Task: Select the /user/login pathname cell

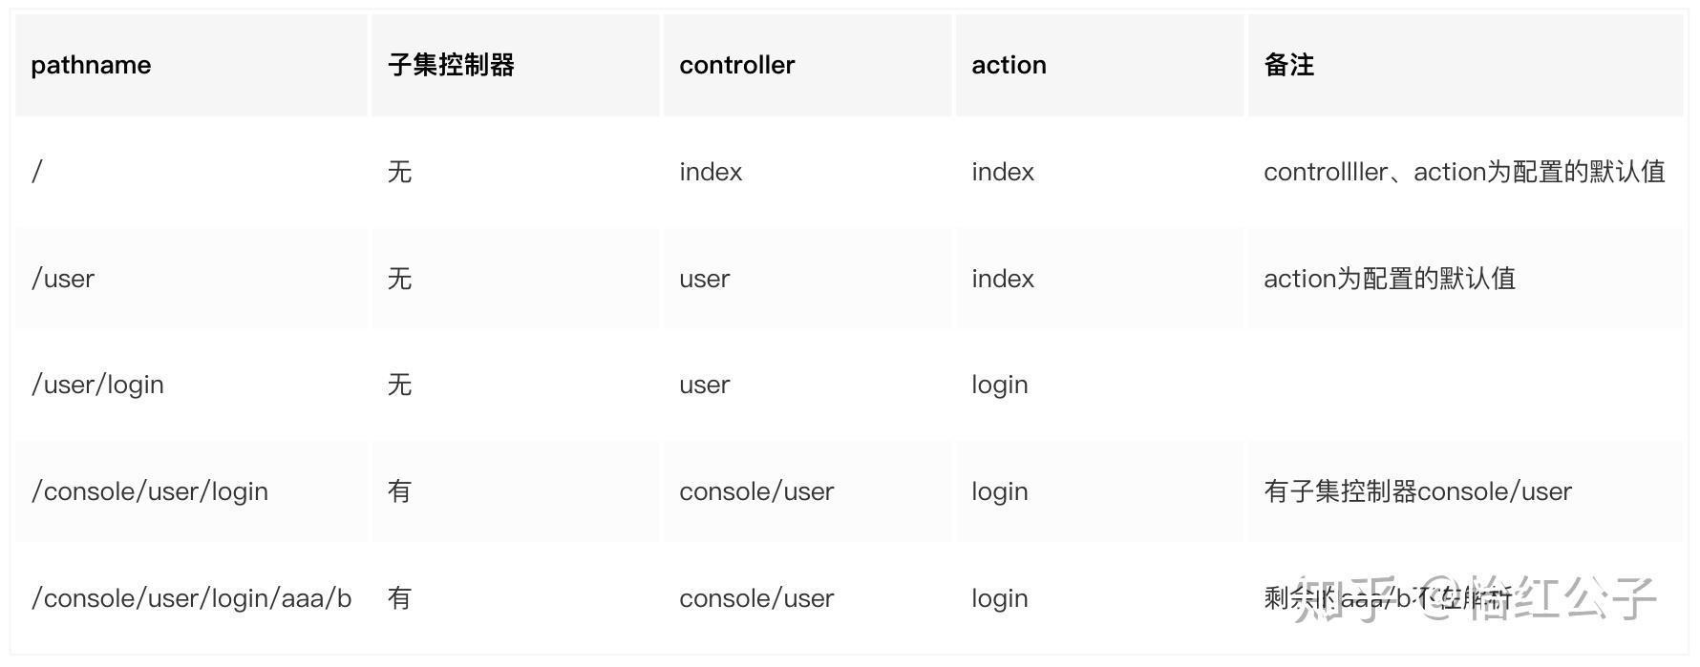Action: 97,385
